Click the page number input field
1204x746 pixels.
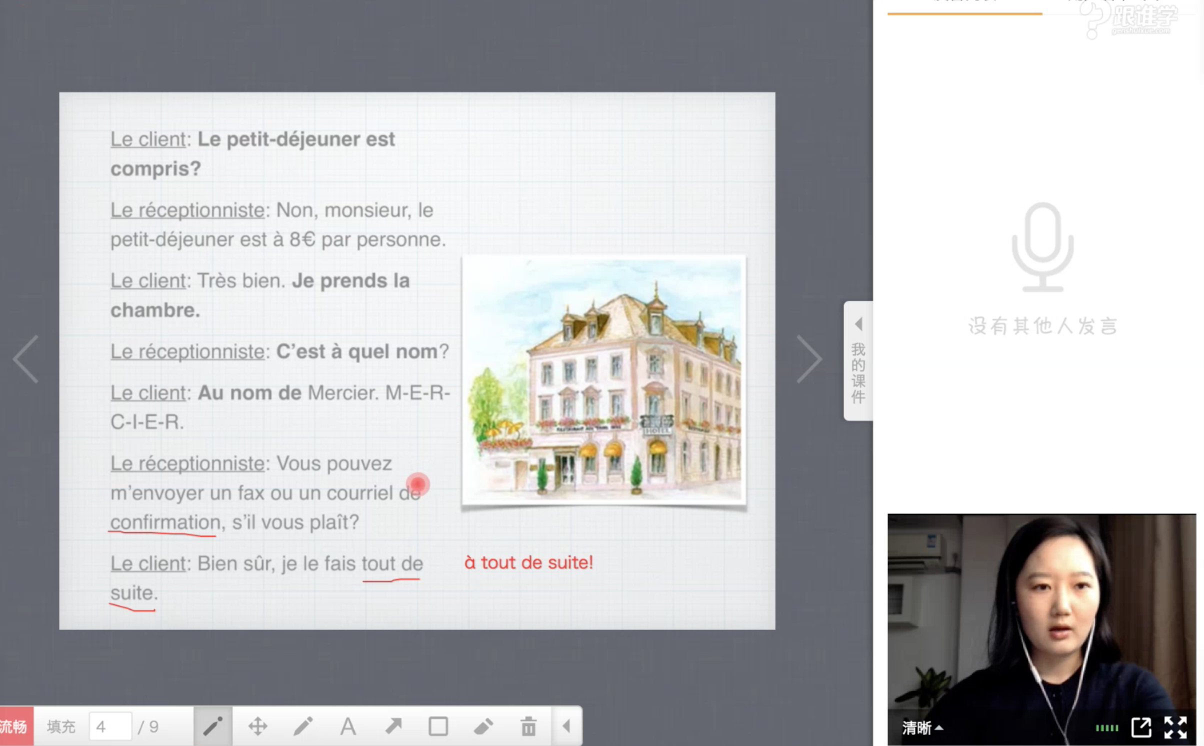pos(110,726)
